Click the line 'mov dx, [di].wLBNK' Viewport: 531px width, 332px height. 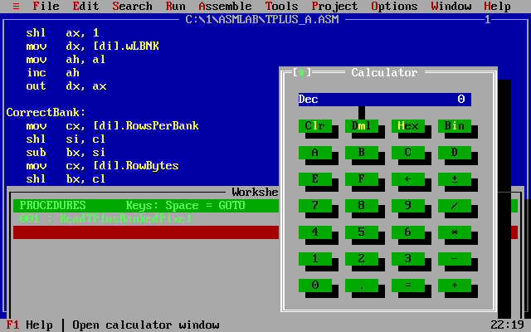coord(92,46)
